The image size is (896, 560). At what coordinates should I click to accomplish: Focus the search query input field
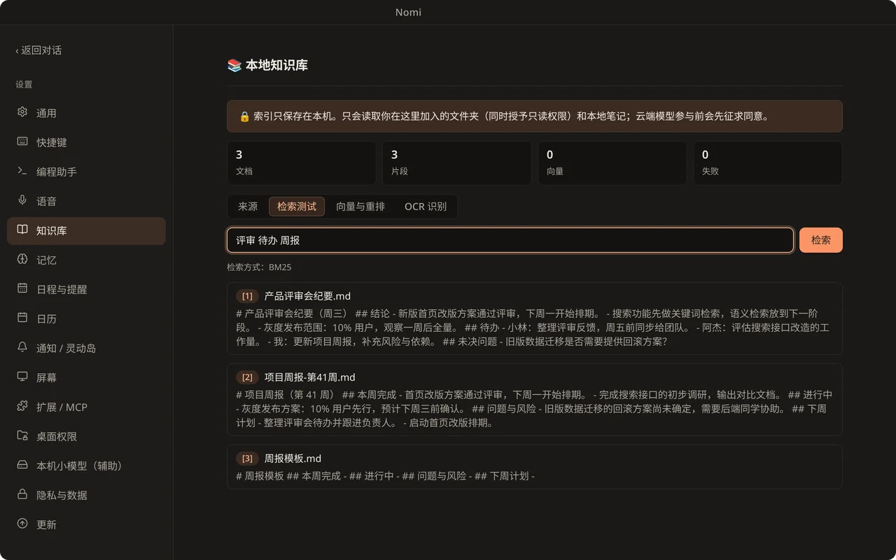pyautogui.click(x=510, y=240)
